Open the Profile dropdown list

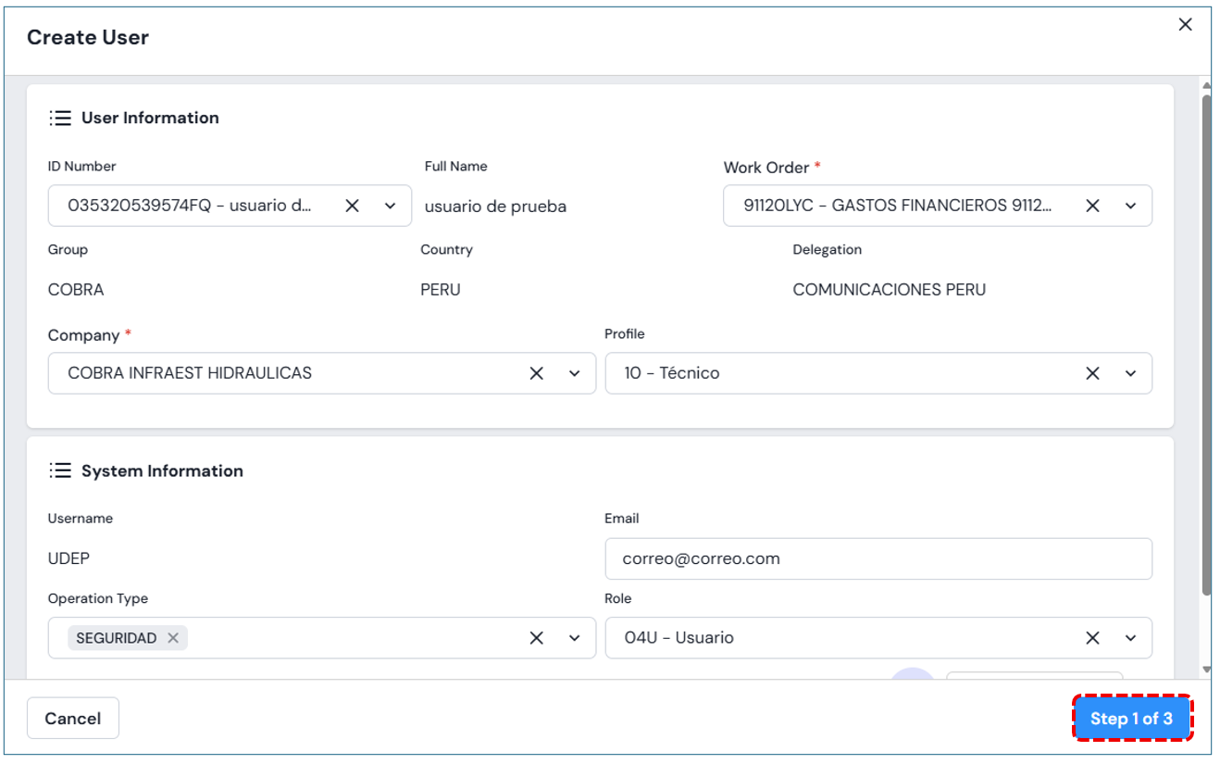pyautogui.click(x=1130, y=373)
